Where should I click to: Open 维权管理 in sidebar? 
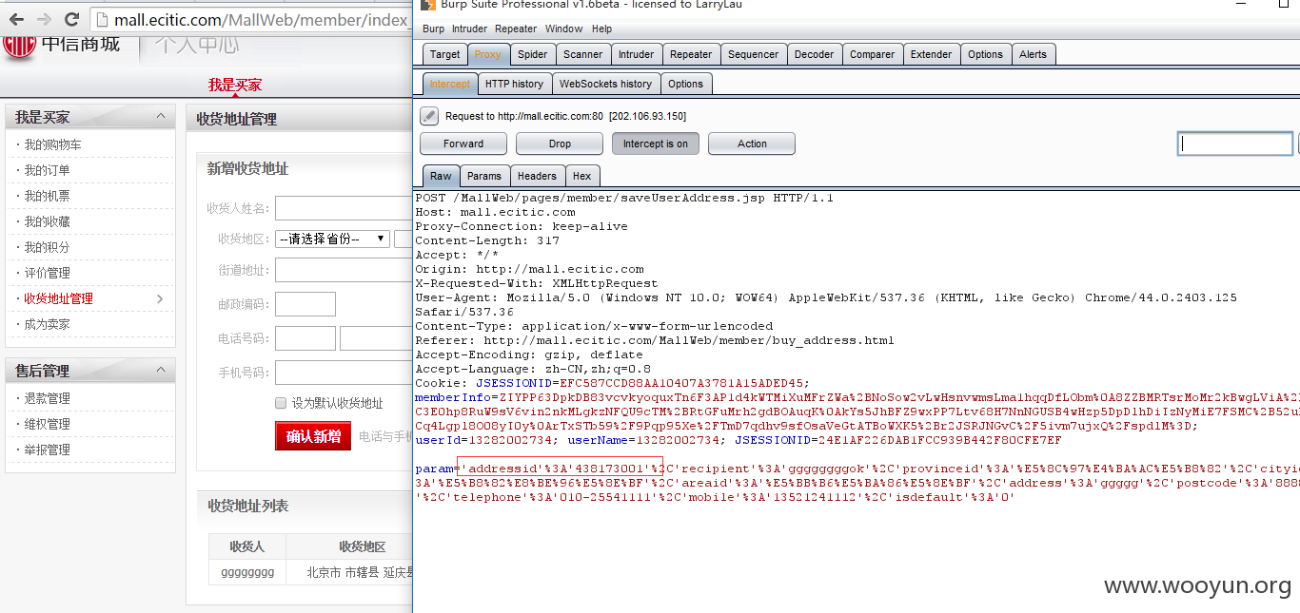click(x=47, y=424)
